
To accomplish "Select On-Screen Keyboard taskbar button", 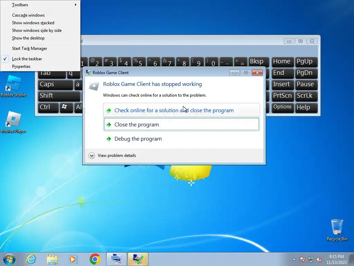I will tap(116, 259).
